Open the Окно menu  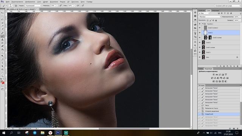click(82, 2)
